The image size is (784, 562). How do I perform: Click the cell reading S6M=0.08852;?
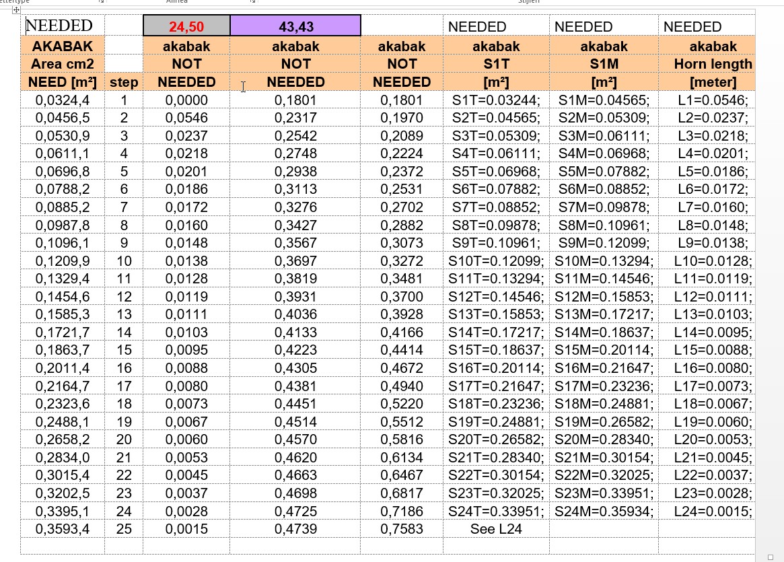(604, 189)
